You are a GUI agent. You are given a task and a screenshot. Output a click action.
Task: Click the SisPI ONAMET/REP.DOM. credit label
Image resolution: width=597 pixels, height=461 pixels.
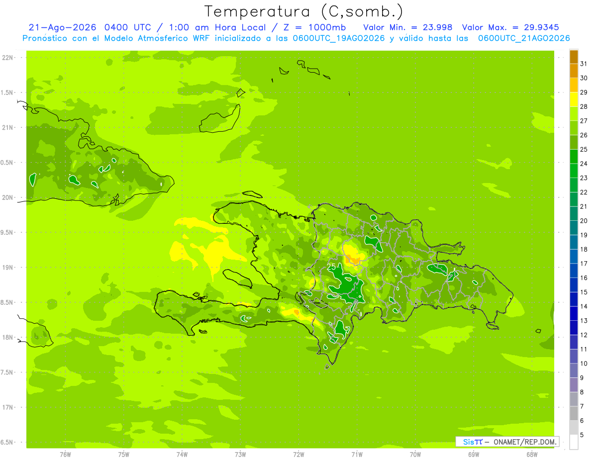tap(507, 442)
